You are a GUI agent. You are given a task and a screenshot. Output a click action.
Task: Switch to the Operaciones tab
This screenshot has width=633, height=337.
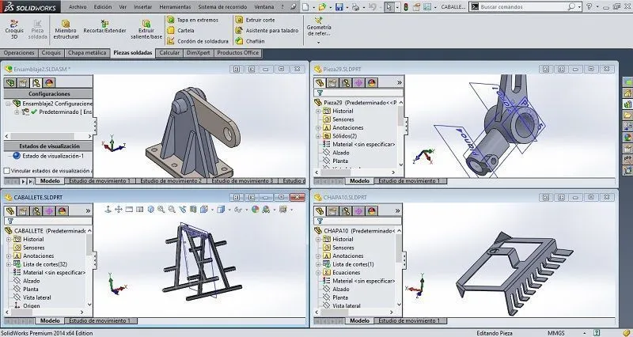pos(19,53)
